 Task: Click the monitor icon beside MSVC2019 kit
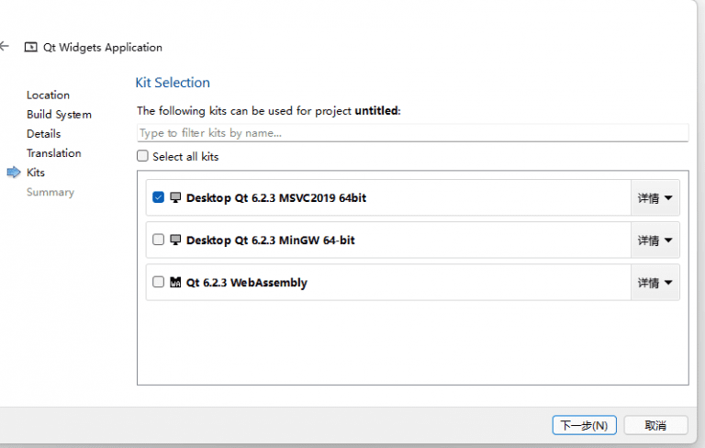tap(175, 197)
